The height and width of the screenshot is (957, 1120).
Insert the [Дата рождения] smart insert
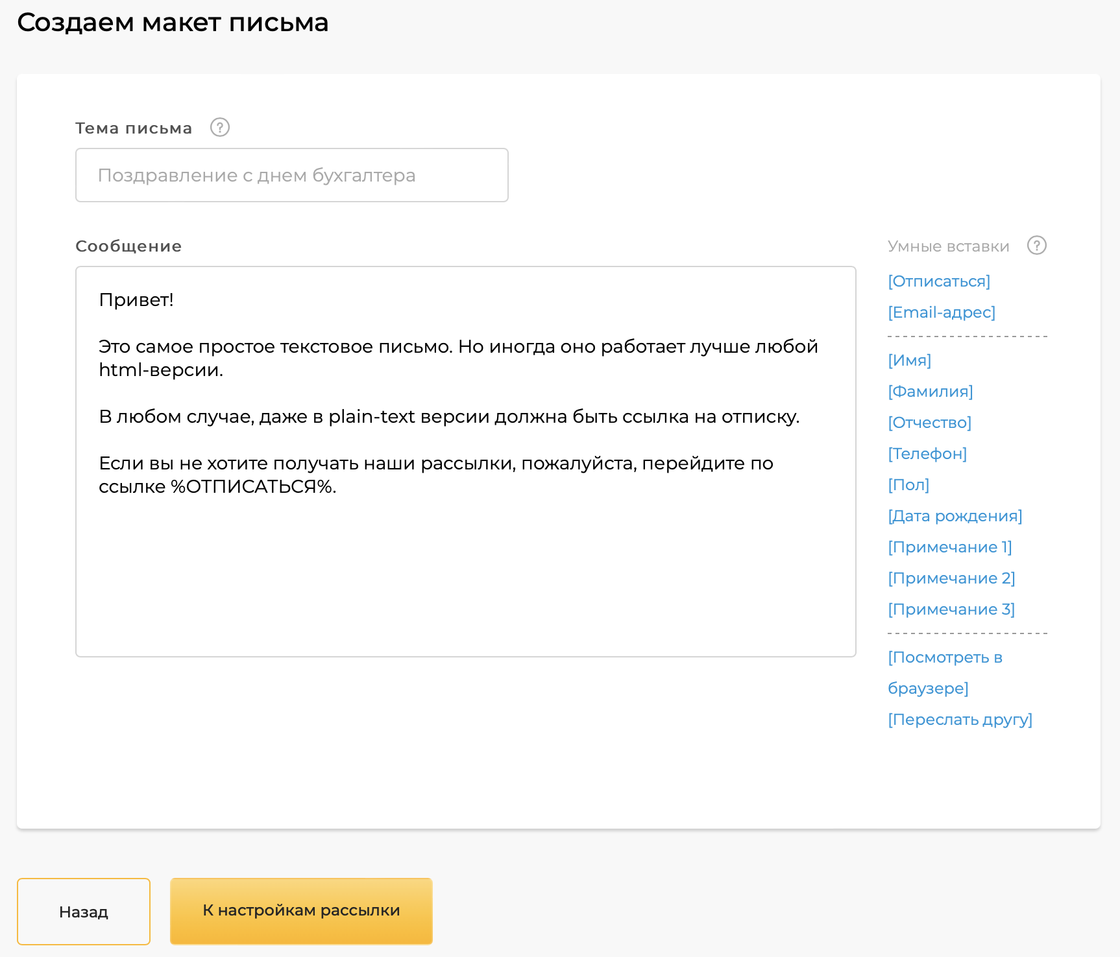pos(955,515)
